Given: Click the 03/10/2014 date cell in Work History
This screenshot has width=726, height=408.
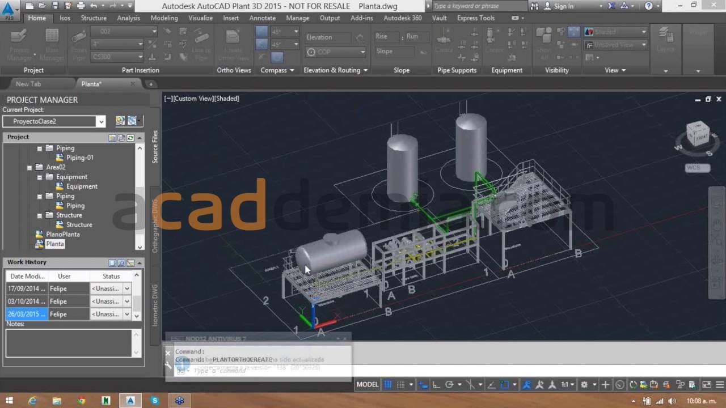Looking at the screenshot, I should pos(27,301).
